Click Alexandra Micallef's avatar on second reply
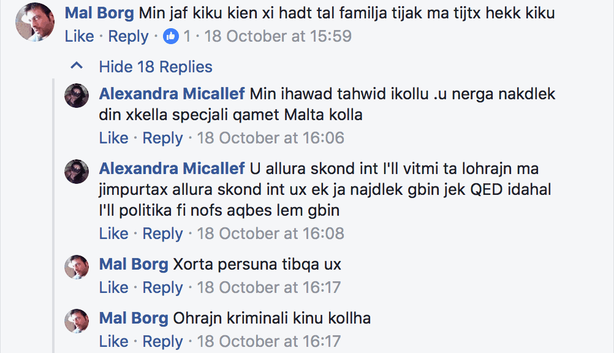The width and height of the screenshot is (614, 353). 77,172
